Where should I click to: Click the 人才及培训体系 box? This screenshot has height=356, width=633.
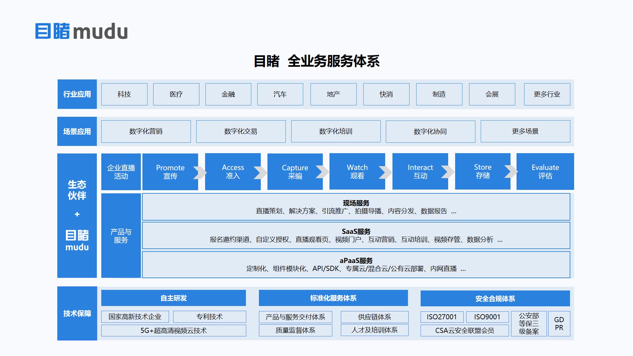tap(375, 330)
